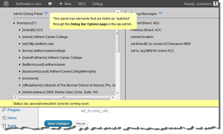Select the [name] Anthem Career College row
This screenshot has width=223, height=134.
(x=45, y=37)
